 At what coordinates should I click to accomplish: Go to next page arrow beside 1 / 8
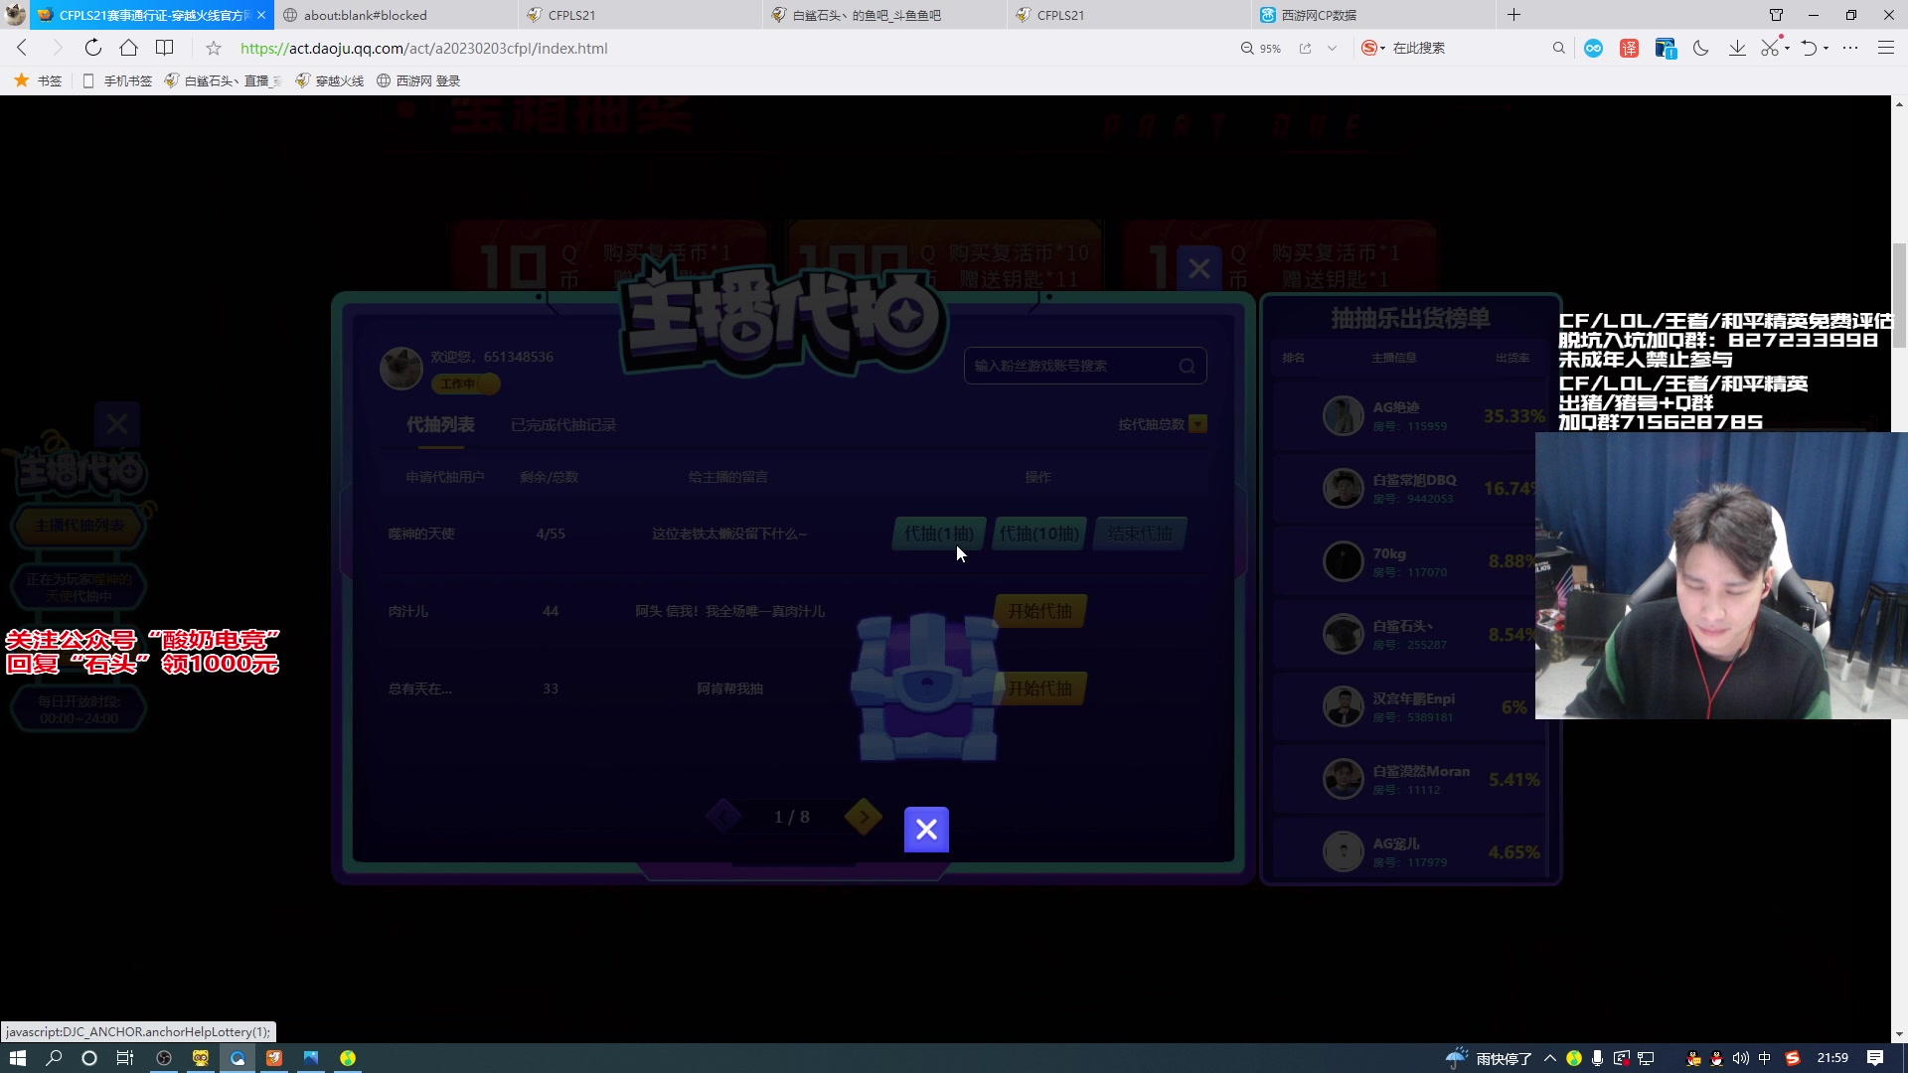(x=864, y=817)
